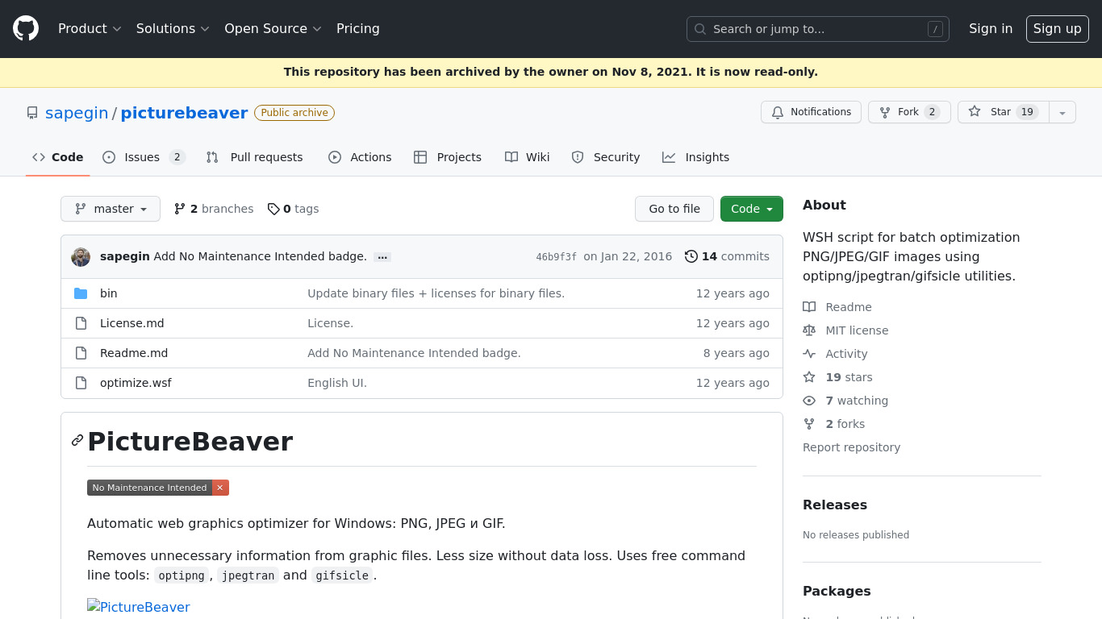Image resolution: width=1102 pixels, height=619 pixels.
Task: Expand the commit message ellipsis button
Action: point(382,257)
